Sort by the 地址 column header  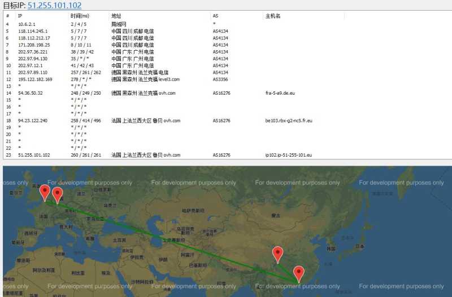116,16
